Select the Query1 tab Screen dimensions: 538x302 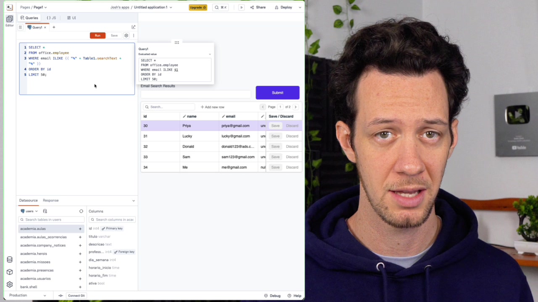[x=37, y=27]
